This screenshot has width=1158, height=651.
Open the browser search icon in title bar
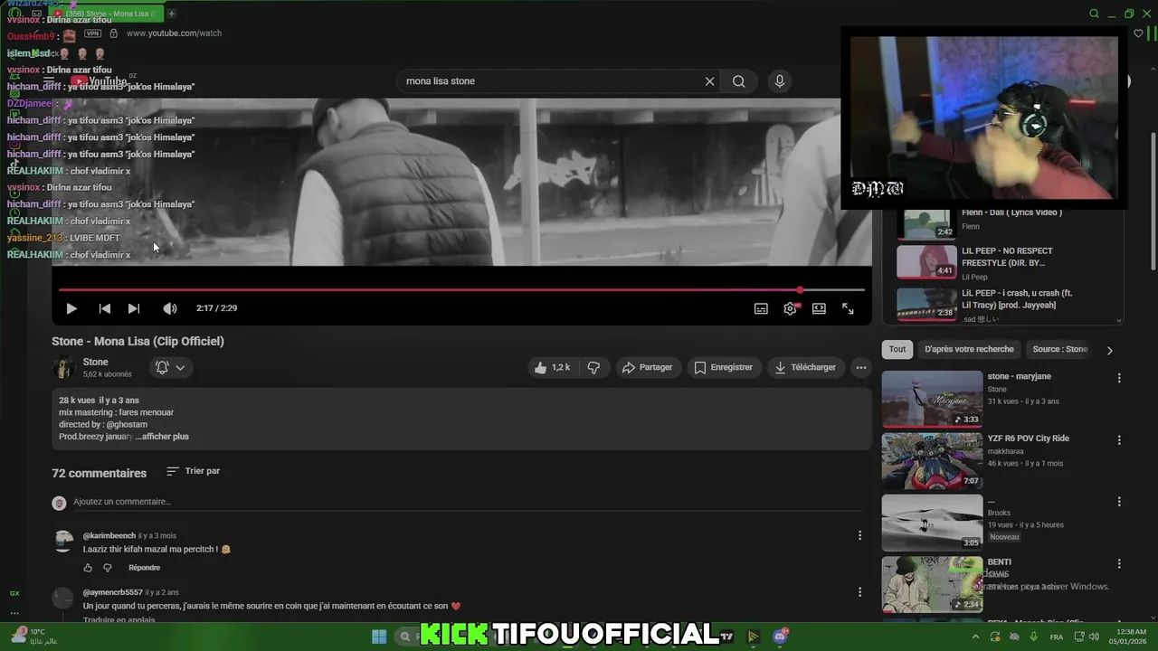pyautogui.click(x=1094, y=14)
